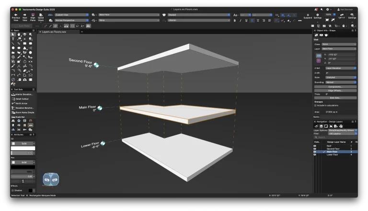Hide the Roof layer using its eye icon
The image size is (368, 211).
(x=315, y=145)
